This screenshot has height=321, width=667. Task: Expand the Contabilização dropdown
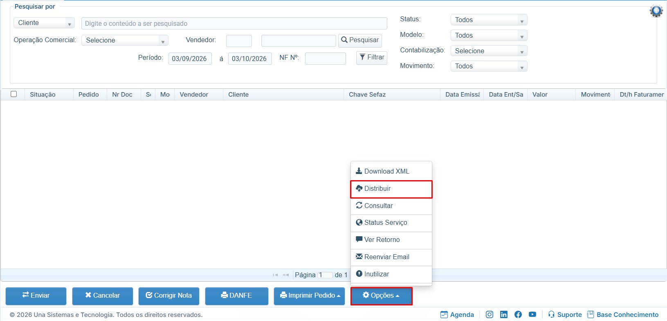coord(489,51)
